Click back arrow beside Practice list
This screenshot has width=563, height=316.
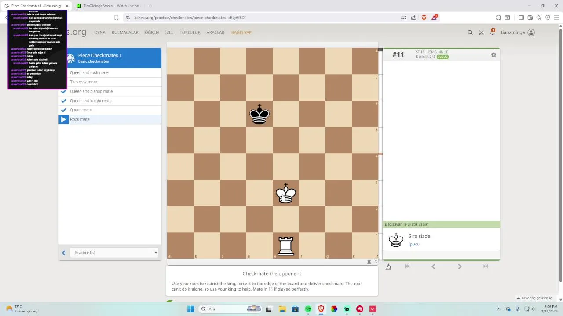point(64,252)
